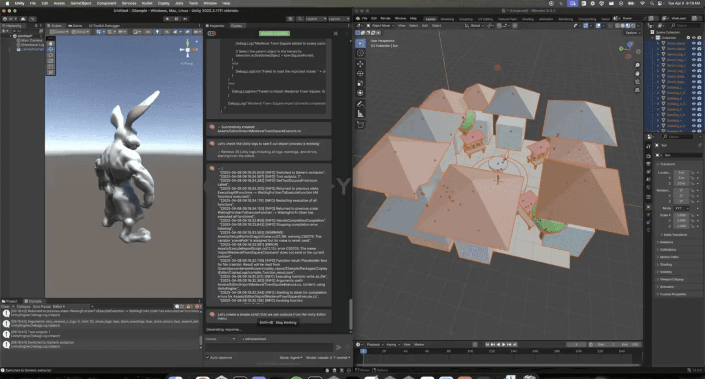
Task: Click the send arrow in the Coplay chat
Action: point(339,348)
